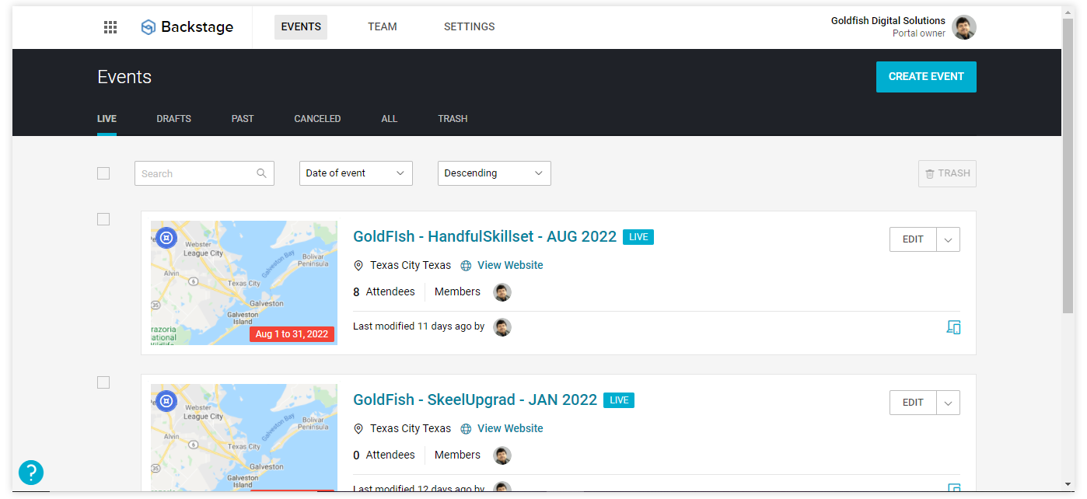Click the CREATE EVENT button

(926, 77)
